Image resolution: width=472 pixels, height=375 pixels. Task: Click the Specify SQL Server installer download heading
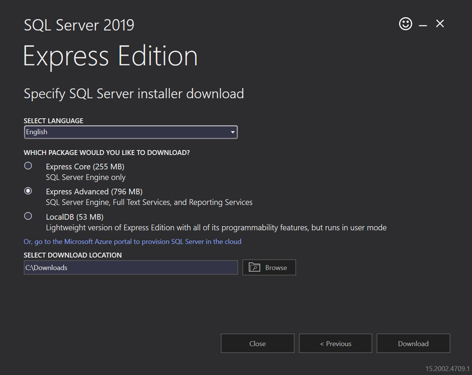click(134, 94)
